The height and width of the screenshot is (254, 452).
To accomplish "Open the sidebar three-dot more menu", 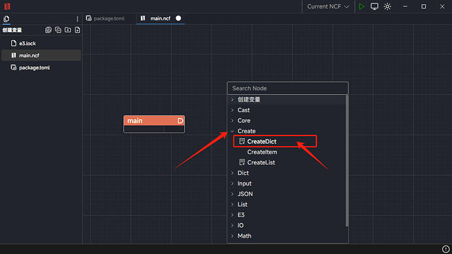I will click(x=77, y=19).
